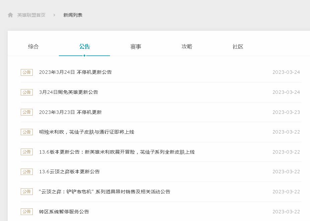Open 2023年3月23日 不停机更新 article

click(70, 112)
